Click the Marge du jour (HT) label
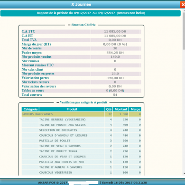185x185 pixels. coord(36,44)
